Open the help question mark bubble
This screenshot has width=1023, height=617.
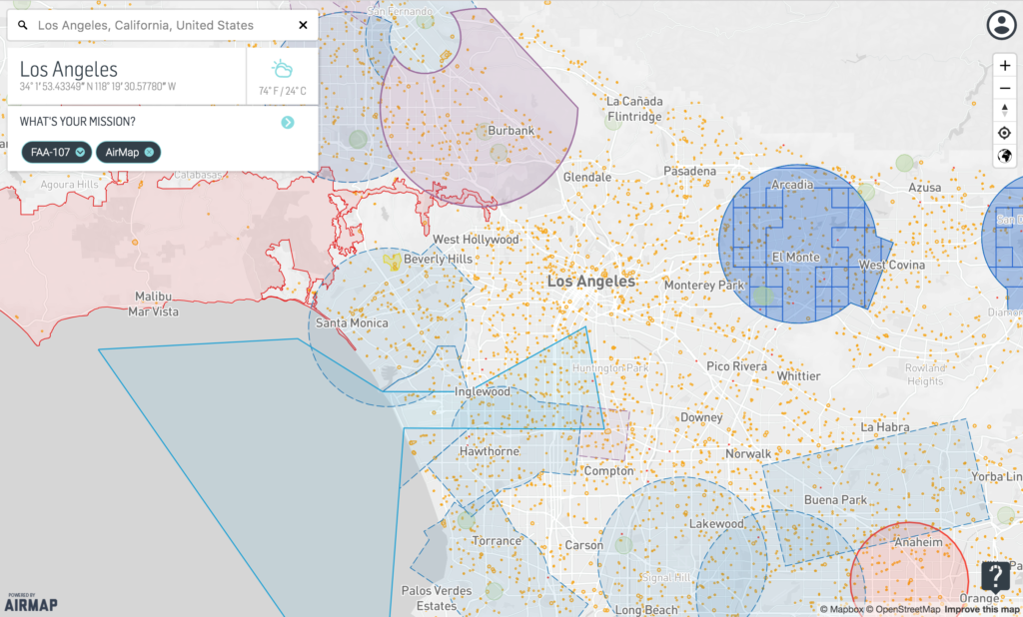(996, 577)
